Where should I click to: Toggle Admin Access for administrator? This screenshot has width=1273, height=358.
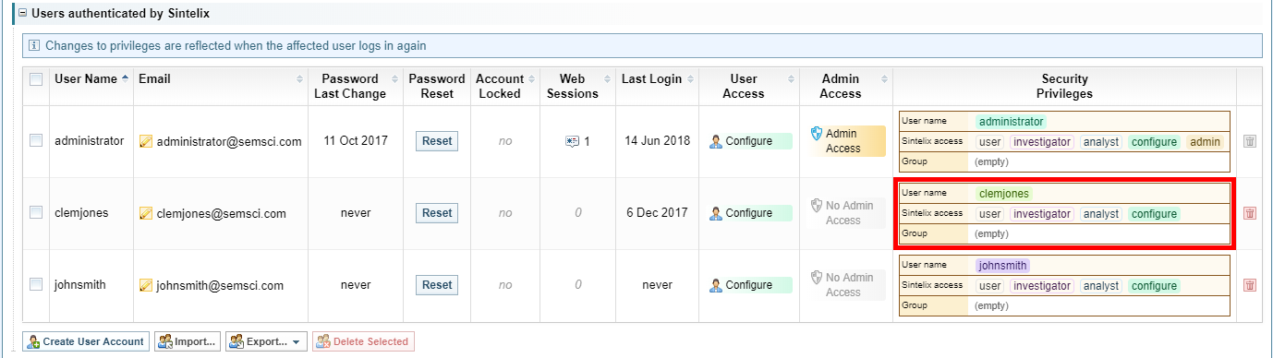(846, 141)
